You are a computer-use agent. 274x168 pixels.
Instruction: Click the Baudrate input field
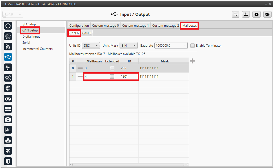169,46
